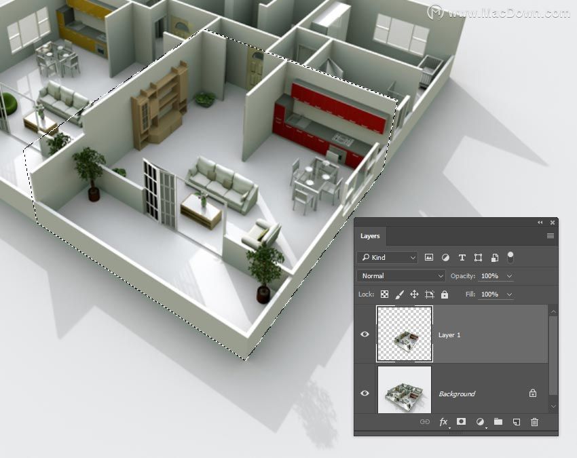Hide the Background layer eye icon

click(x=365, y=393)
